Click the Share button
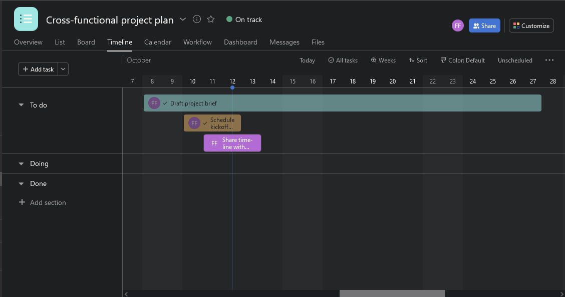565x297 pixels. pos(484,25)
